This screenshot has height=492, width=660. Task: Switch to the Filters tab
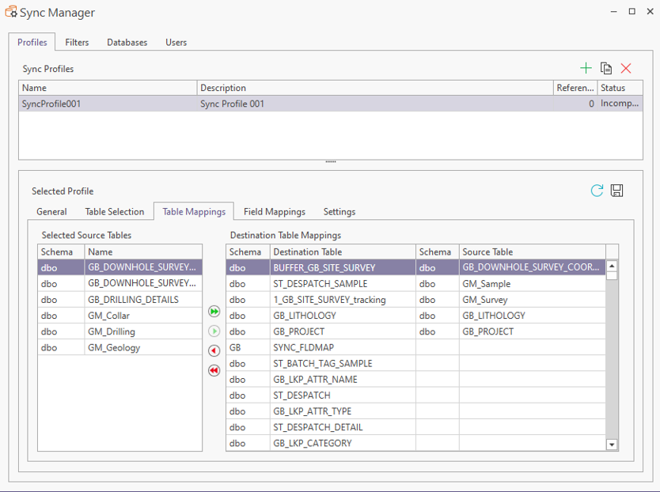[x=77, y=43]
